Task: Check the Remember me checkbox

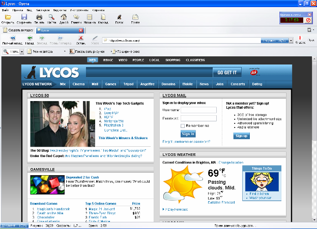Action: pyautogui.click(x=183, y=126)
